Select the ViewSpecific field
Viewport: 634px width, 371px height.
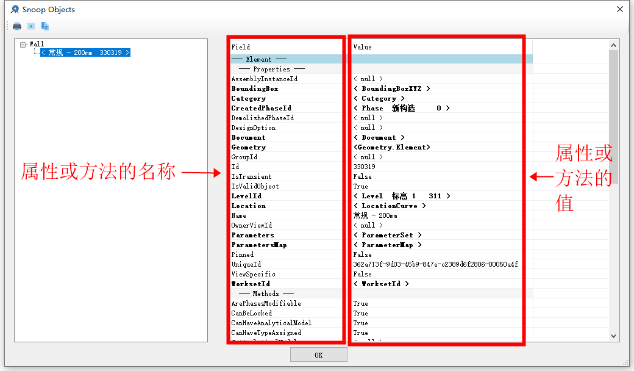(254, 274)
